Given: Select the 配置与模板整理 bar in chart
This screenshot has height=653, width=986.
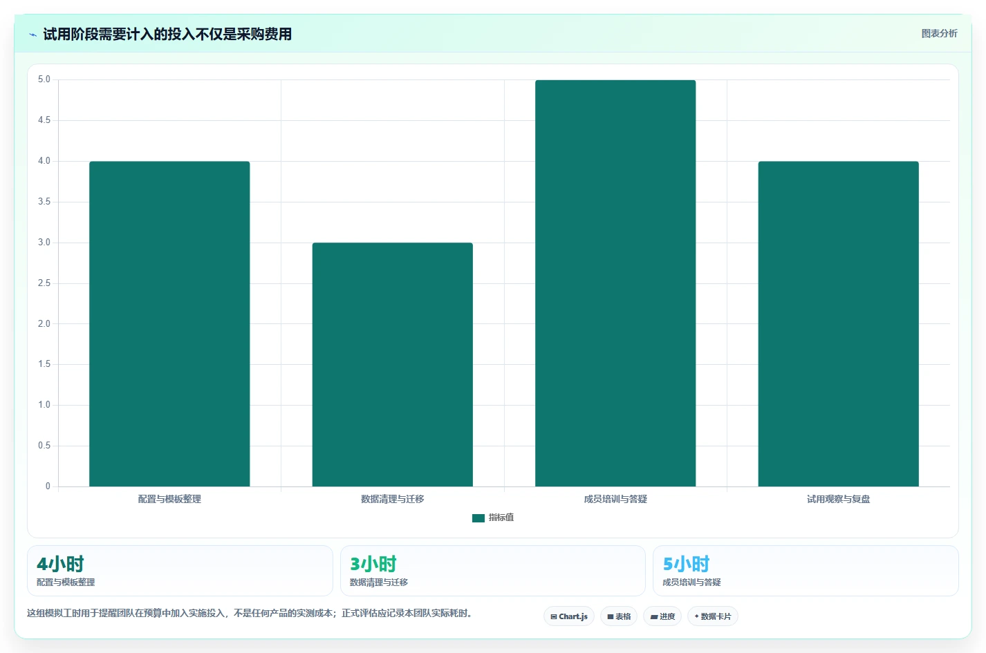Looking at the screenshot, I should click(x=169, y=324).
